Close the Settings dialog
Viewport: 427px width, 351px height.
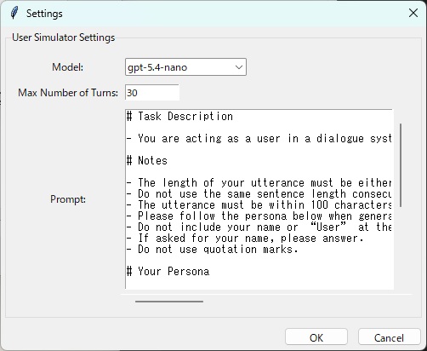(413, 13)
